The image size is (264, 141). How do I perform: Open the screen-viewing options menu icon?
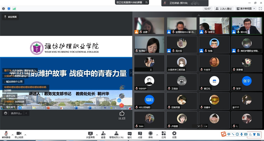[x=146, y=2]
